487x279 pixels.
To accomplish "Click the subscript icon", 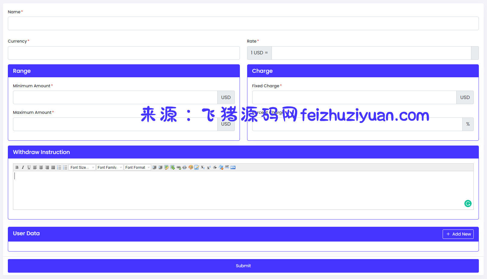I will click(x=203, y=167).
